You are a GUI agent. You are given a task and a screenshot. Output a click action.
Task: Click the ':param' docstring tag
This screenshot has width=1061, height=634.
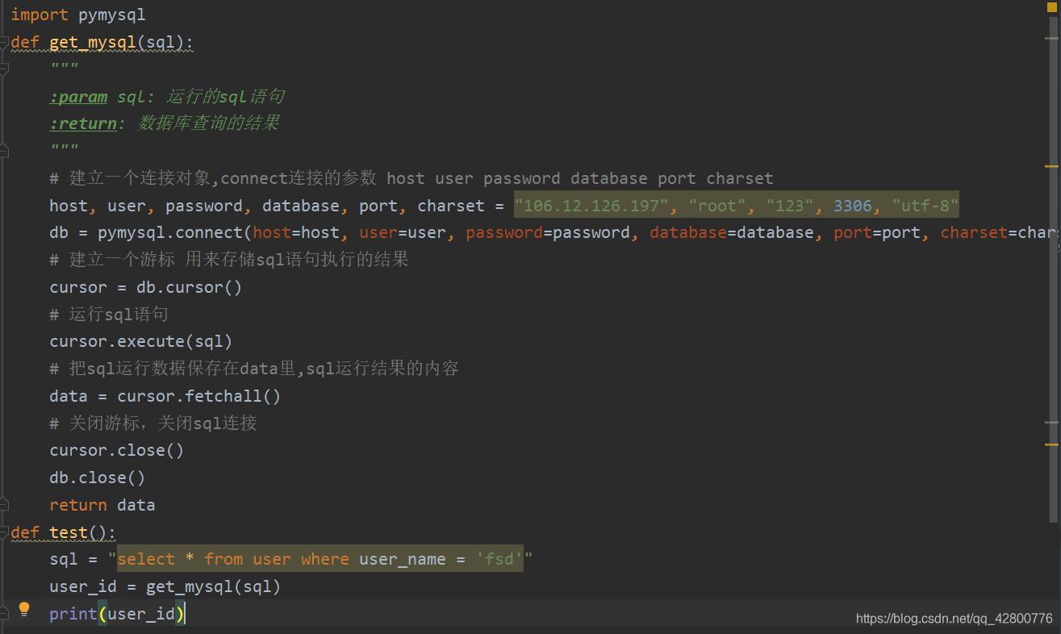78,97
